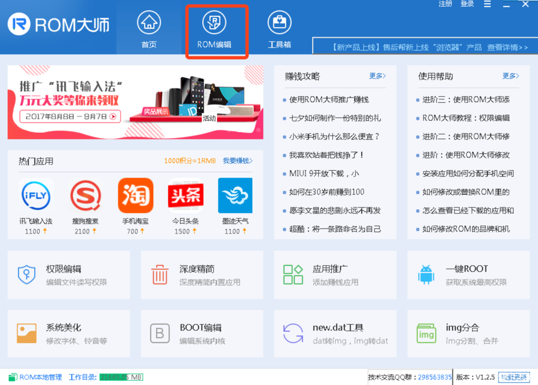Launch the BOOT编辑 tool
The width and height of the screenshot is (538, 385).
pos(202,334)
